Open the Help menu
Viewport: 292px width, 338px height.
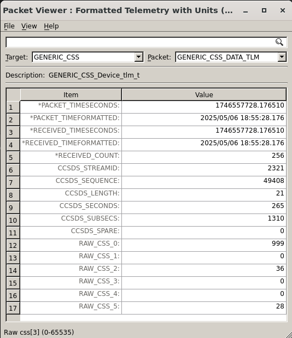51,26
